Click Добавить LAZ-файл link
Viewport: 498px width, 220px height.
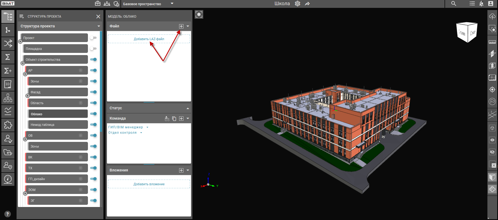coord(149,39)
